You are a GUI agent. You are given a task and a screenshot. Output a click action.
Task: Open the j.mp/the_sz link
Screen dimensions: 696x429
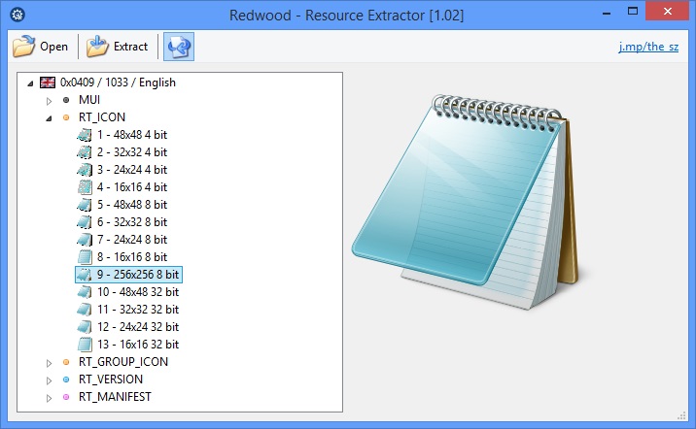pyautogui.click(x=648, y=47)
